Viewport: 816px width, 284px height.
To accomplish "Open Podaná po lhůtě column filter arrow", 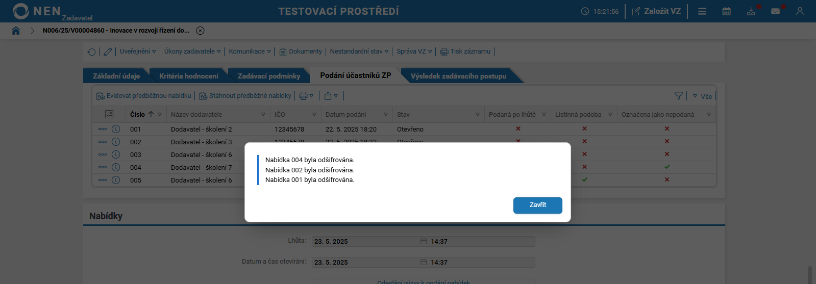I will [x=544, y=115].
